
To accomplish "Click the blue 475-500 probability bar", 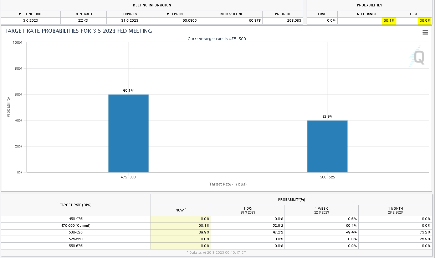I will [x=128, y=133].
